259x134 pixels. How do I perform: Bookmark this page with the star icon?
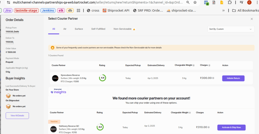(x=195, y=3)
